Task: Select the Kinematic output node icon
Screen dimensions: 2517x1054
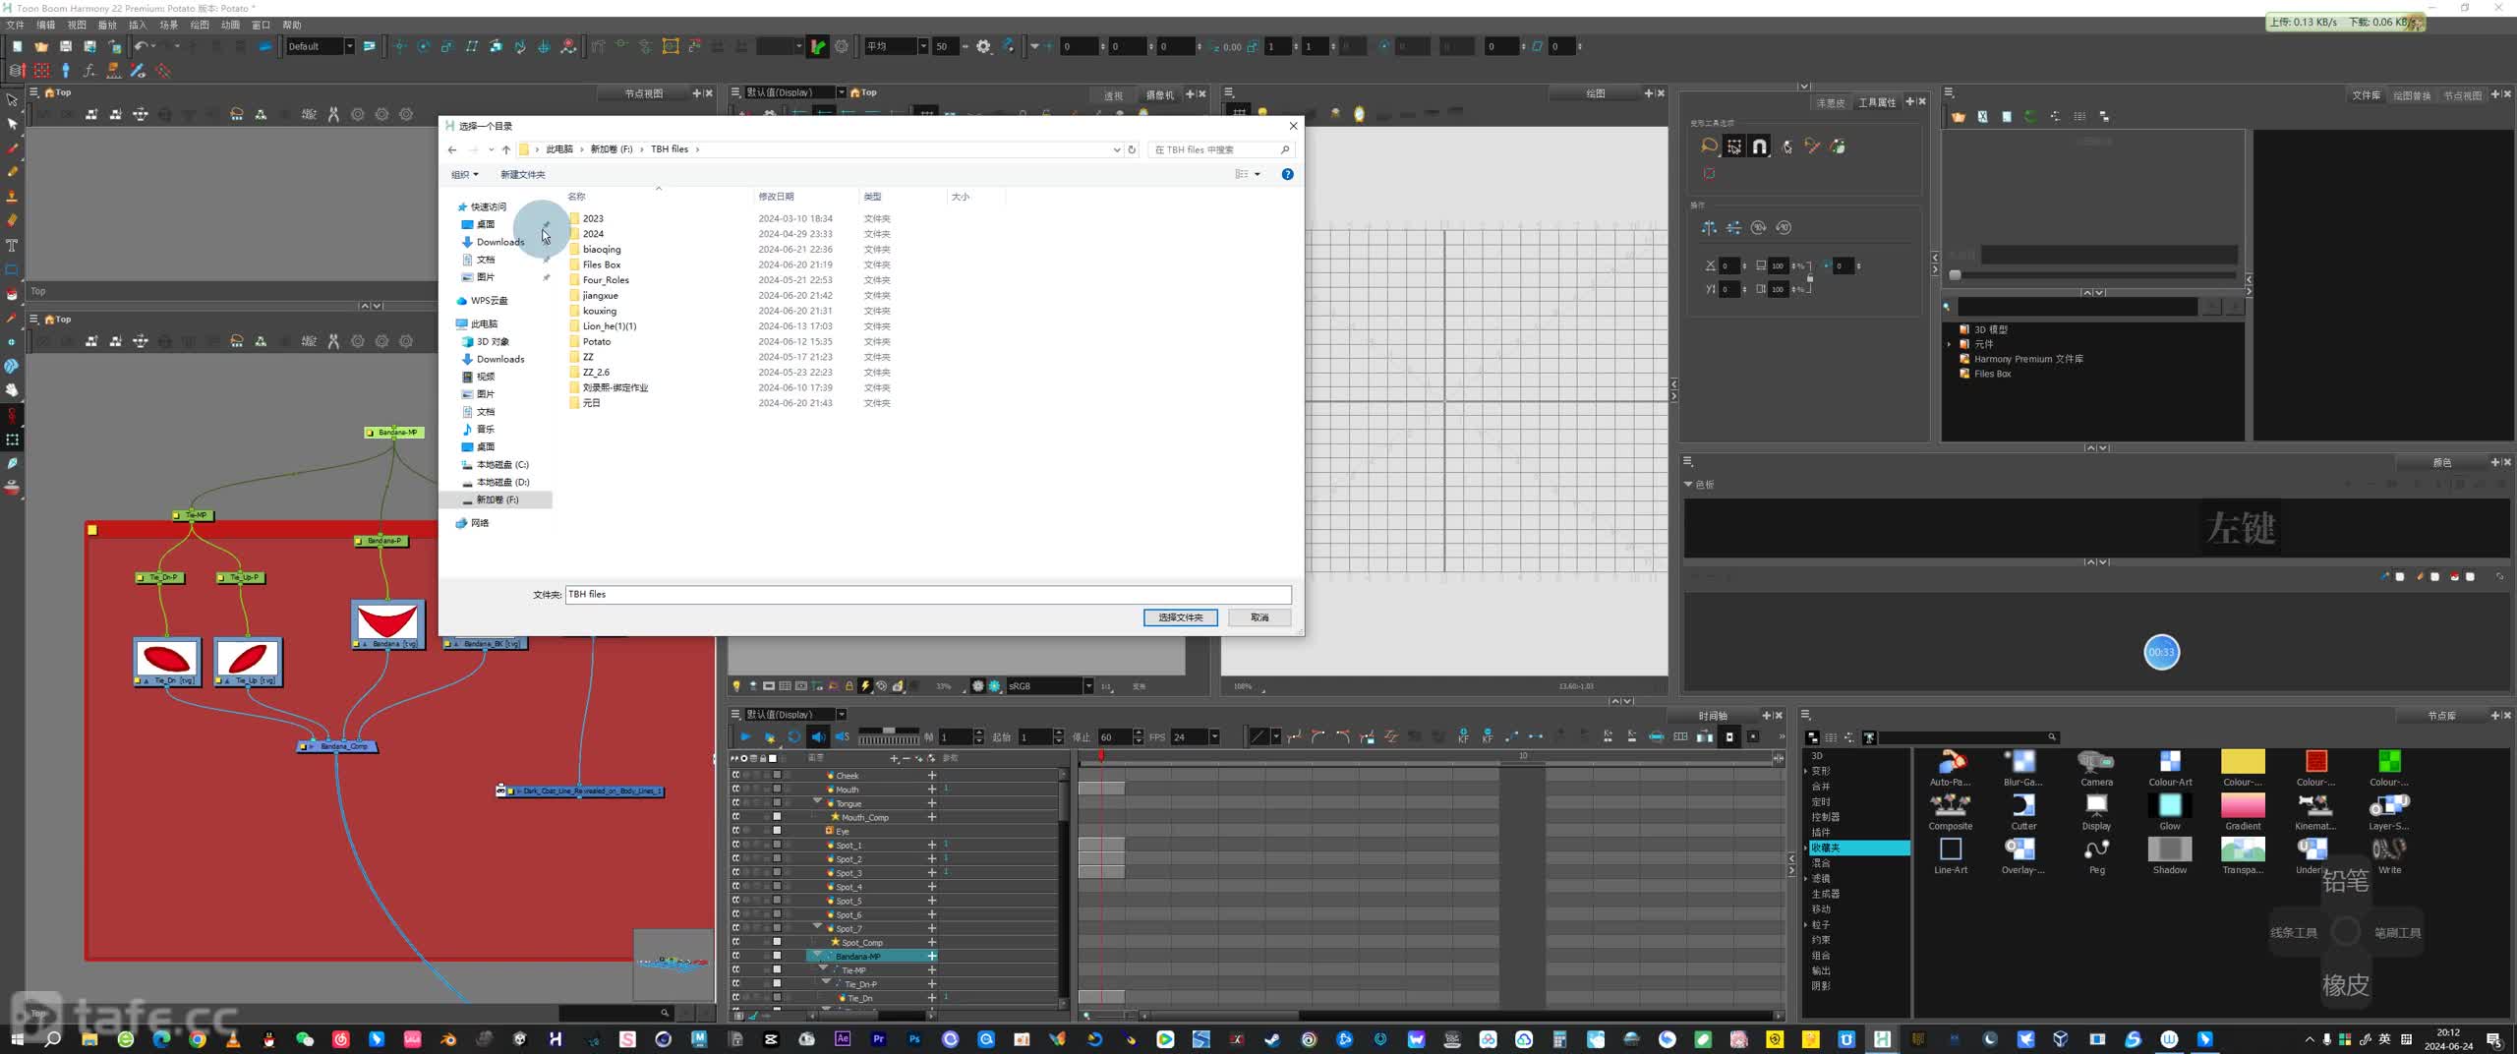Action: [x=2315, y=805]
